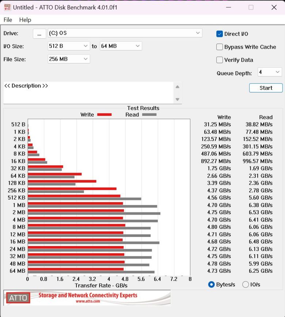Click the write value 1.75 GB/s
Image resolution: width=285 pixels, height=317 pixels.
click(x=219, y=169)
